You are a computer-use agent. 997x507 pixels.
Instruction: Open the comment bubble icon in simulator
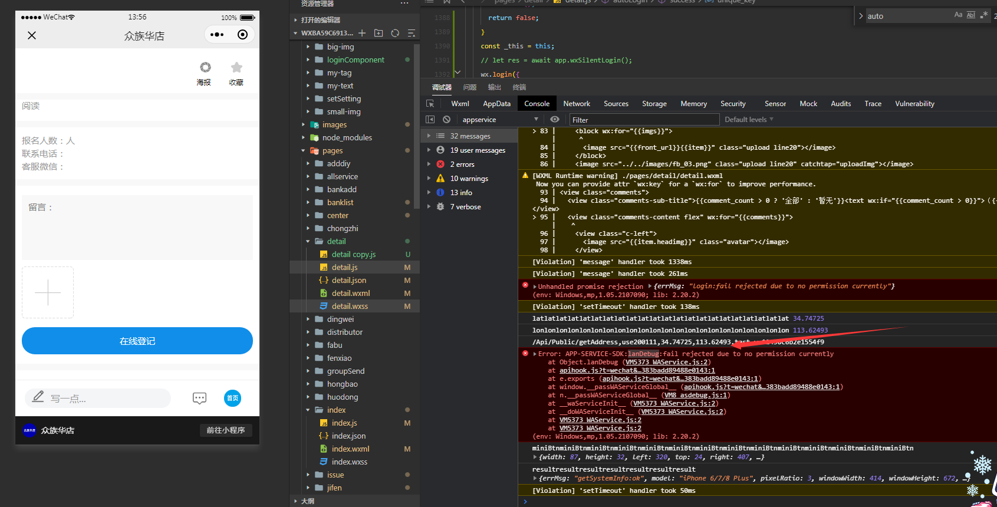[x=200, y=398]
